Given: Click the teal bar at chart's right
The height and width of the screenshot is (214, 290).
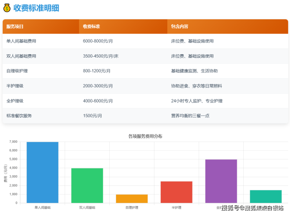Looking at the screenshot, I should click(x=266, y=196).
